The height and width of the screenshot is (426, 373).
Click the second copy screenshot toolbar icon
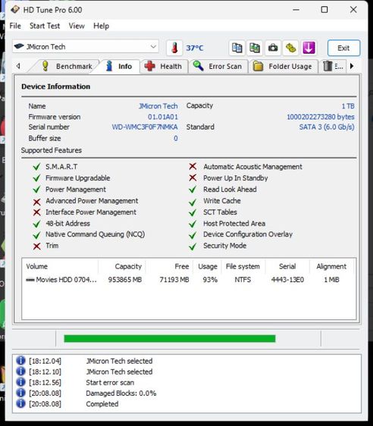[x=255, y=48]
